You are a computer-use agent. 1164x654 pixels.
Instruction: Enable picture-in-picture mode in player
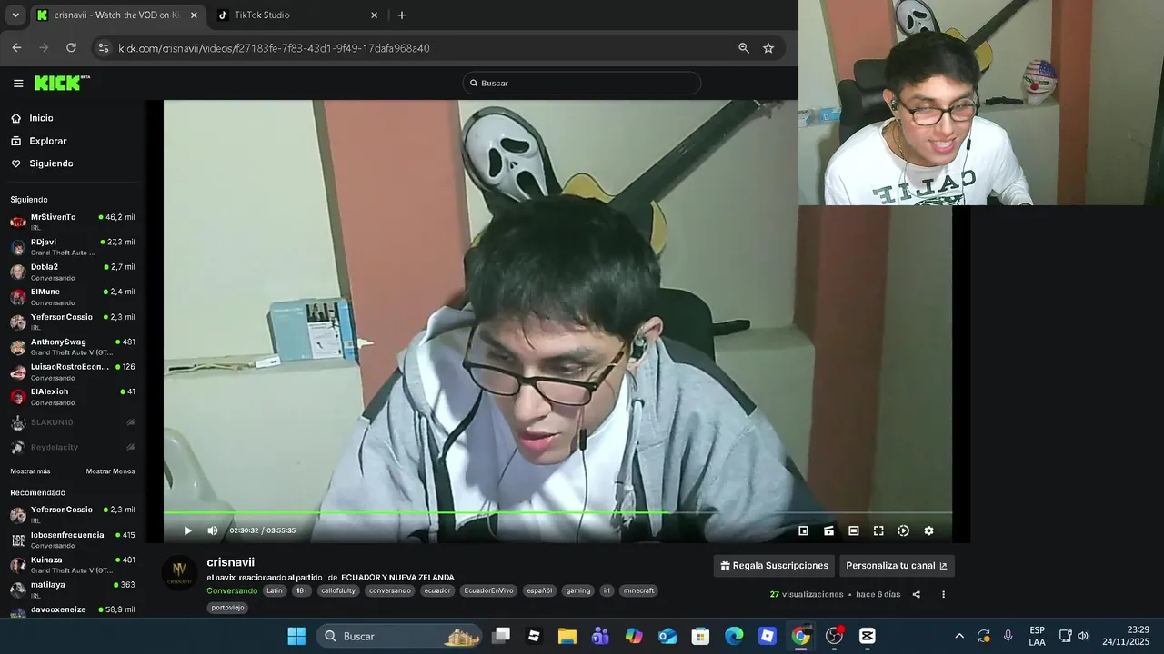(804, 530)
